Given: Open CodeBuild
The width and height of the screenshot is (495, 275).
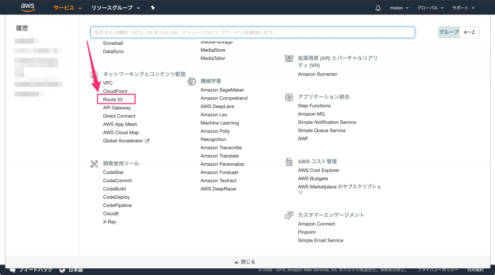Looking at the screenshot, I should tap(114, 189).
